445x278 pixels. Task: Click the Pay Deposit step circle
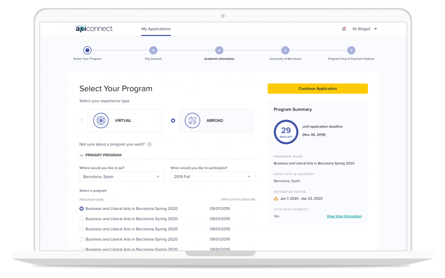point(153,50)
